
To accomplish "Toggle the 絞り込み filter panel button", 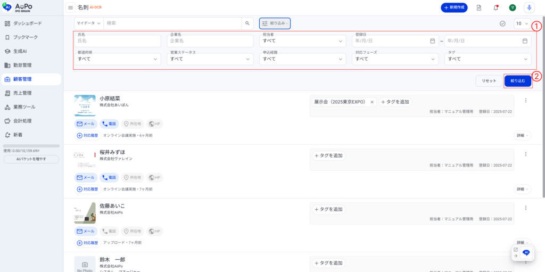I will pyautogui.click(x=275, y=23).
